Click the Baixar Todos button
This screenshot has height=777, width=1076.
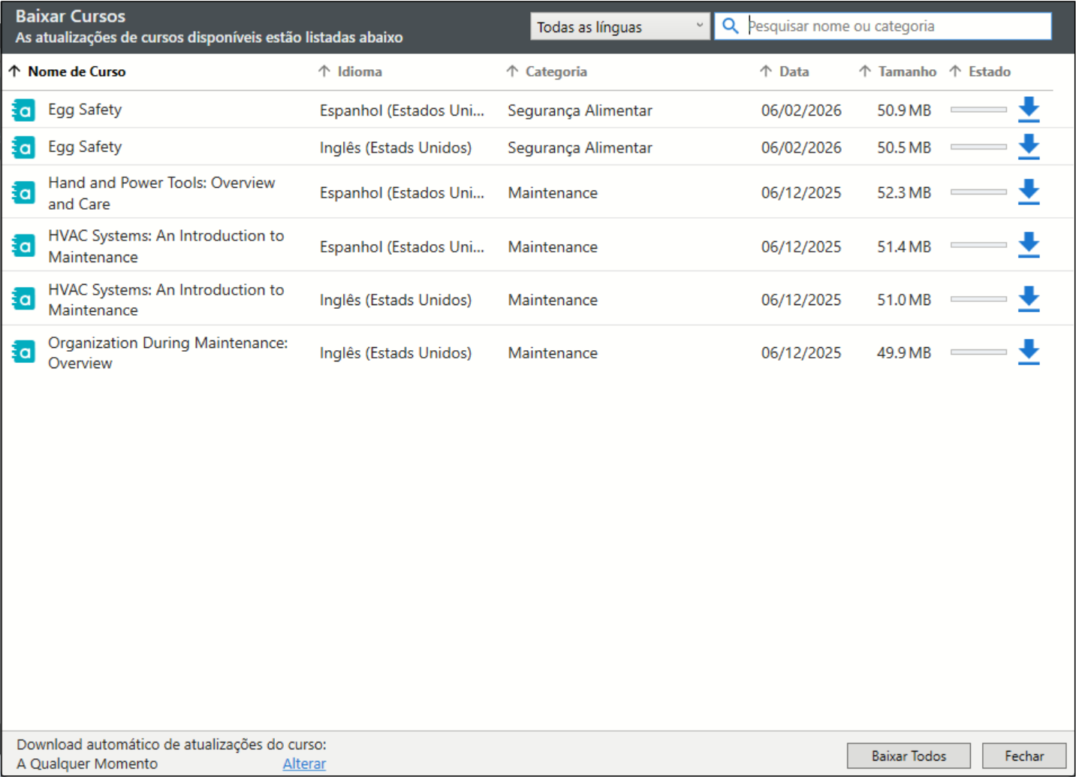pos(909,756)
